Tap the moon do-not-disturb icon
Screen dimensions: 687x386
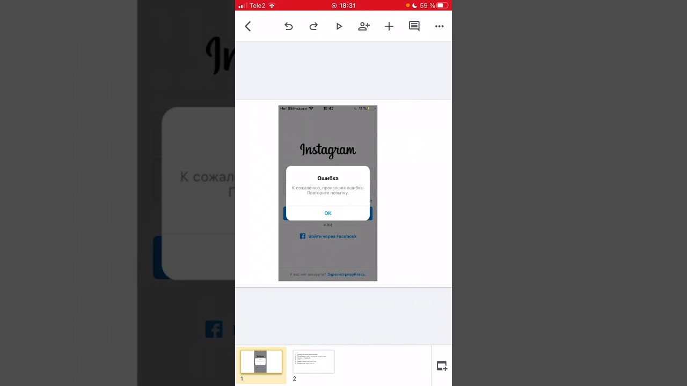click(x=415, y=5)
